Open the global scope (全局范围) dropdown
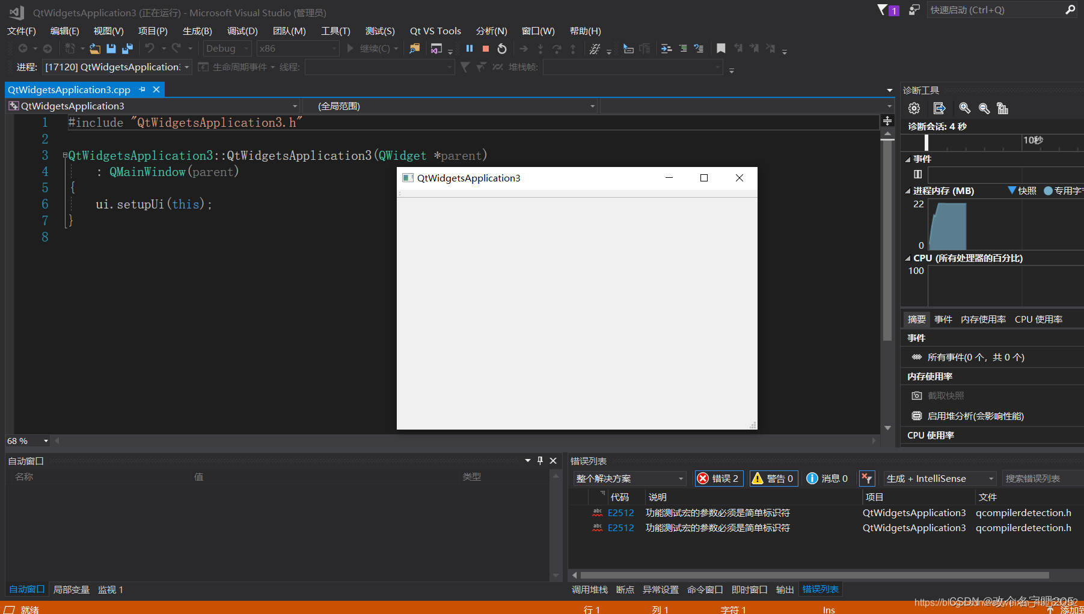1084x614 pixels. pyautogui.click(x=450, y=106)
